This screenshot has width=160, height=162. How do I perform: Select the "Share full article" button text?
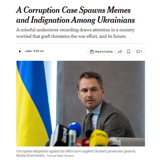click(x=104, y=52)
